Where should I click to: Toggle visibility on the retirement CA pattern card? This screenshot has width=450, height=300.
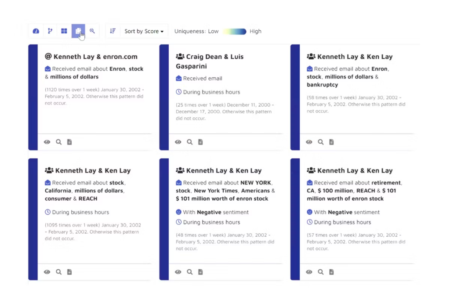click(x=309, y=271)
